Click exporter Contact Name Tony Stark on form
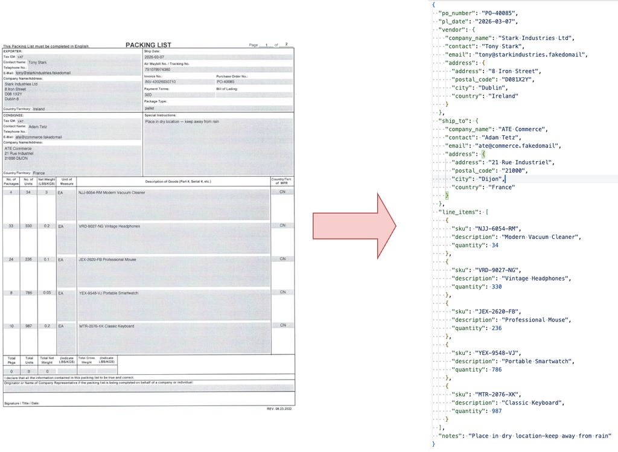618x452 pixels. tap(37, 62)
